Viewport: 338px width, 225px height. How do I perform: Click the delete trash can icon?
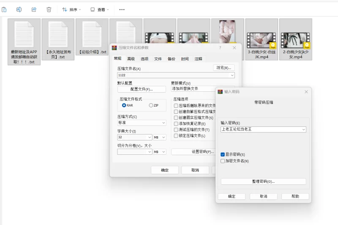[x=49, y=9]
